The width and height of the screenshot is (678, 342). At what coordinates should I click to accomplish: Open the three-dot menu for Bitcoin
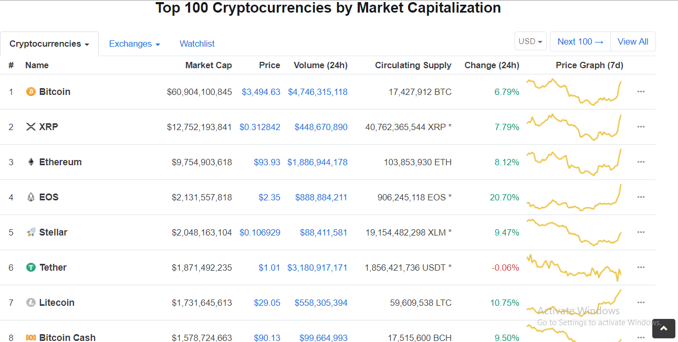pyautogui.click(x=641, y=92)
